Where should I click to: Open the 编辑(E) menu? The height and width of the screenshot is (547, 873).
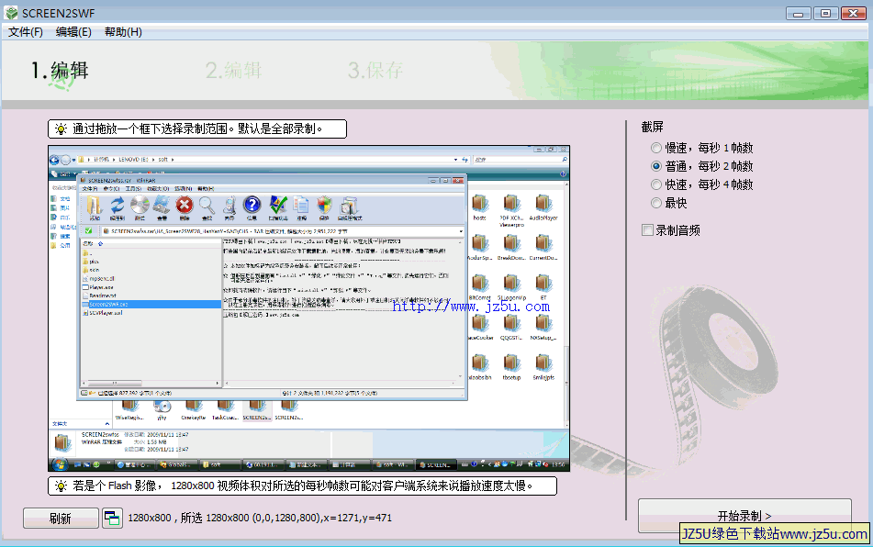73,32
